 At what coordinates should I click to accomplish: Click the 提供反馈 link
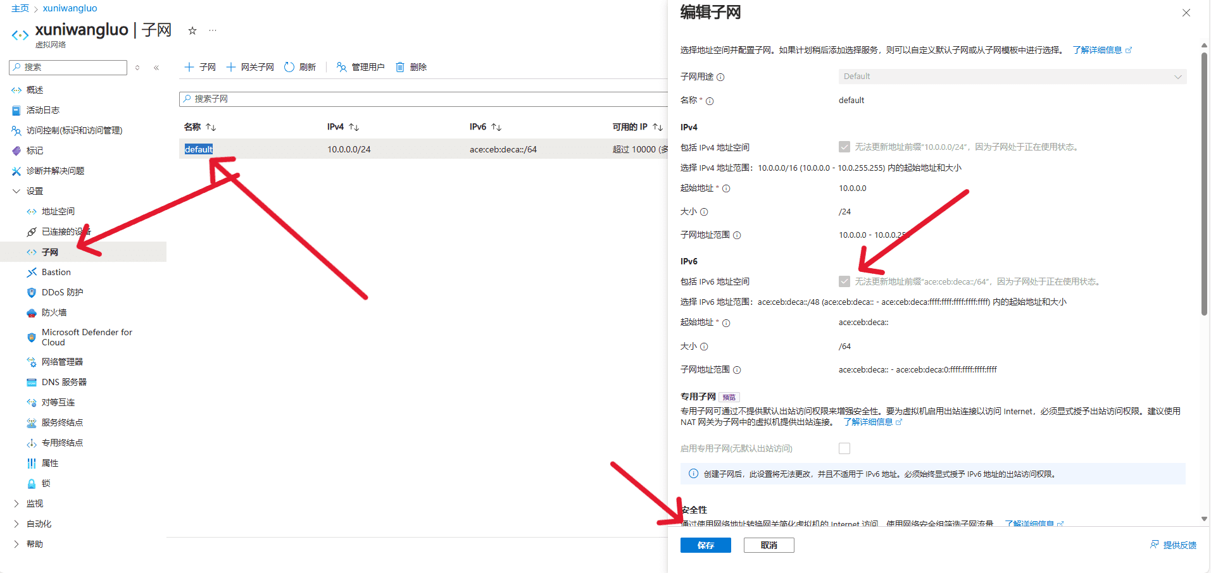[x=1174, y=545]
